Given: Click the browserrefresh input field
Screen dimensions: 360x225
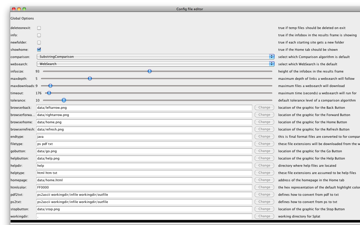Looking at the screenshot, I should coord(144,129).
